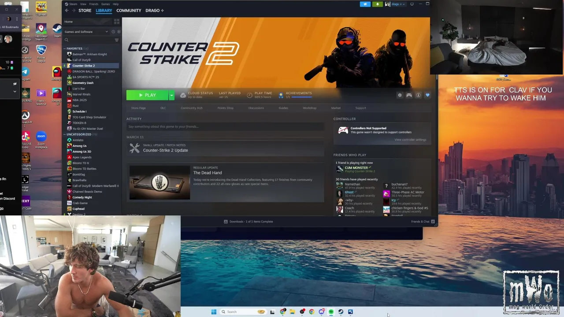This screenshot has height=317, width=564.
Task: Open Downloads status at window bottom
Action: pyautogui.click(x=249, y=221)
